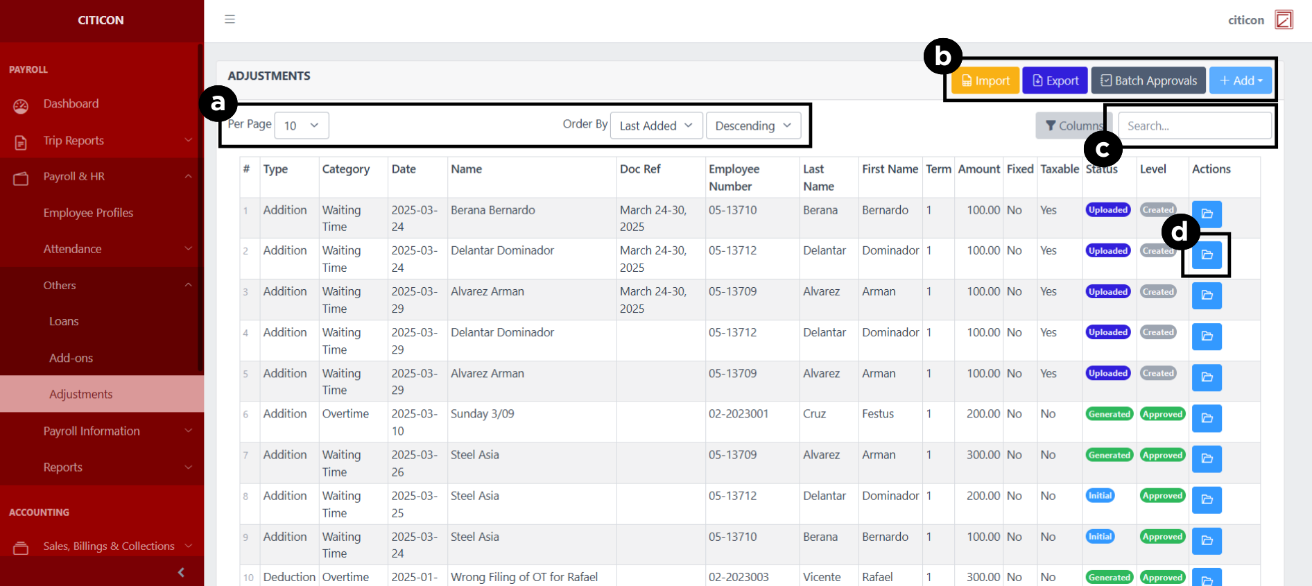This screenshot has height=586, width=1312.
Task: Open the citicon user profile icon
Action: pyautogui.click(x=1284, y=19)
